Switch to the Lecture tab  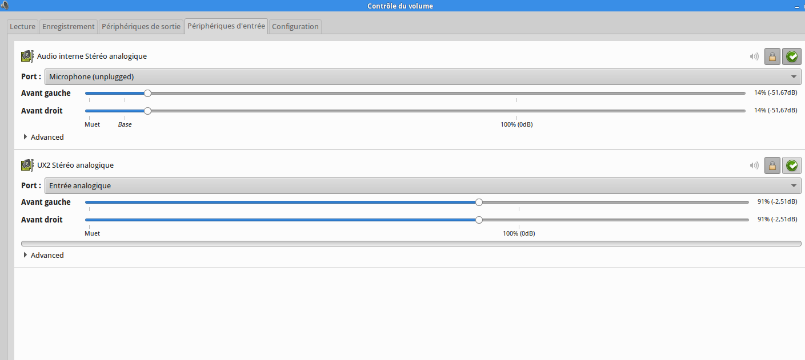pos(23,26)
